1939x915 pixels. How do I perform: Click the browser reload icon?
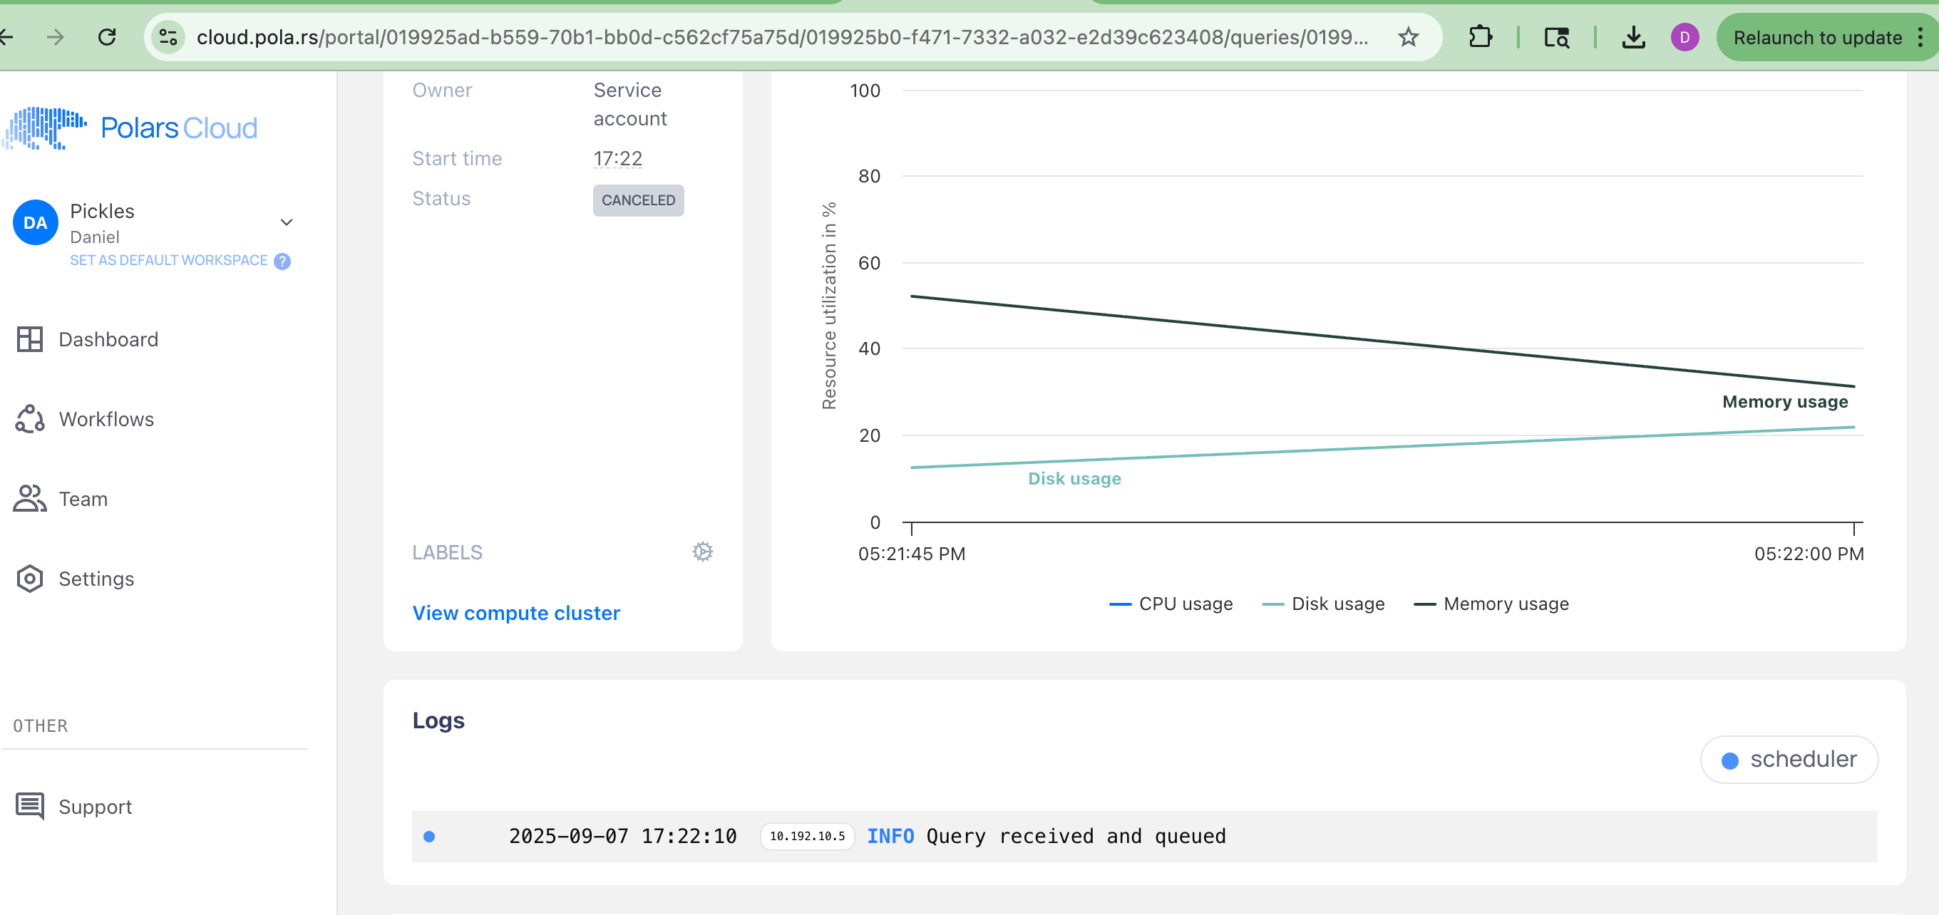click(x=107, y=37)
